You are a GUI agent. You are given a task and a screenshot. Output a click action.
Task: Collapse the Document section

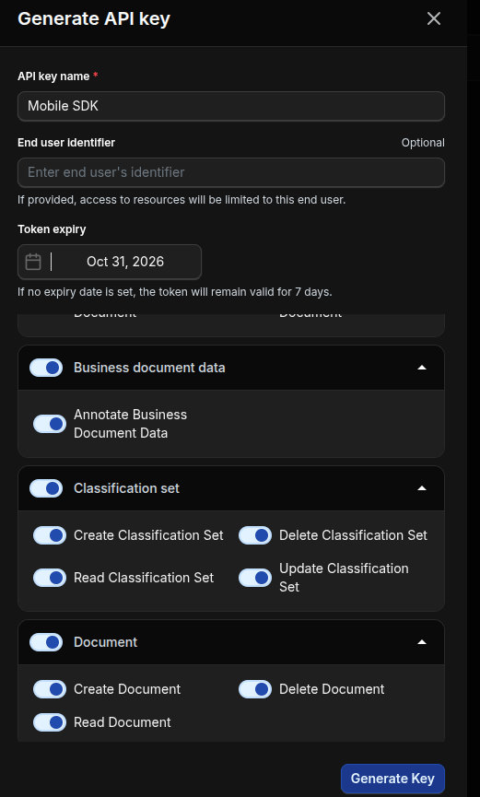tap(422, 642)
